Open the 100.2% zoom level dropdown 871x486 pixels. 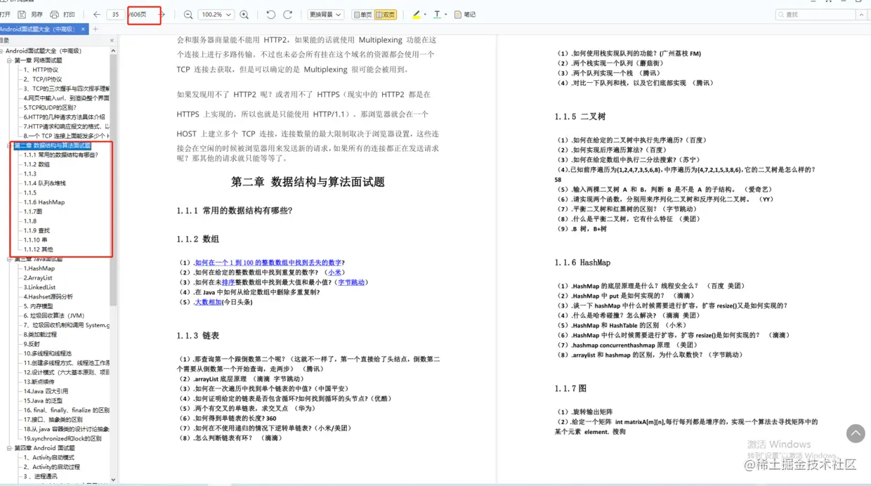point(216,14)
